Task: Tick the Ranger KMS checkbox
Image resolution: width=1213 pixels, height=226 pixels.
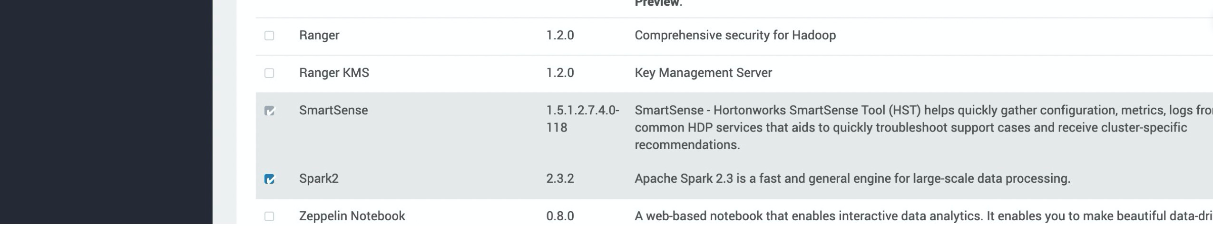Action: pyautogui.click(x=269, y=73)
